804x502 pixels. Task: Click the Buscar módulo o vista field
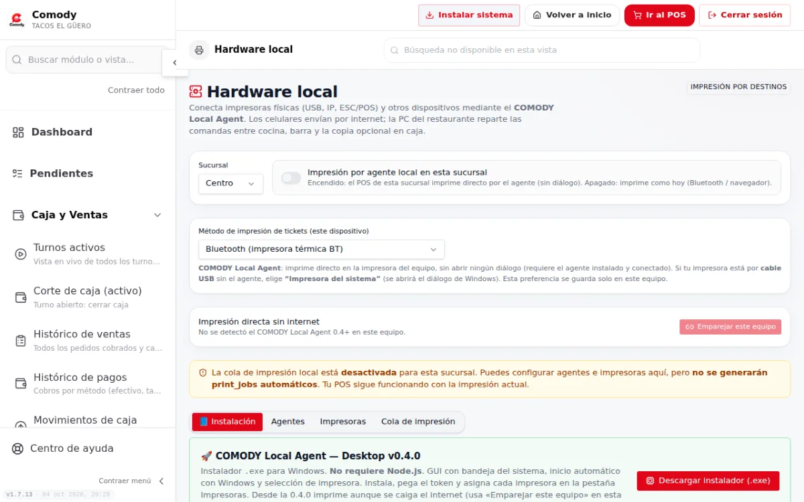(88, 60)
